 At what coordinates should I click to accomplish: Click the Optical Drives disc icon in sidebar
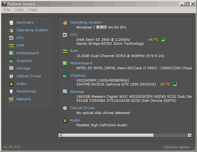click(11, 76)
